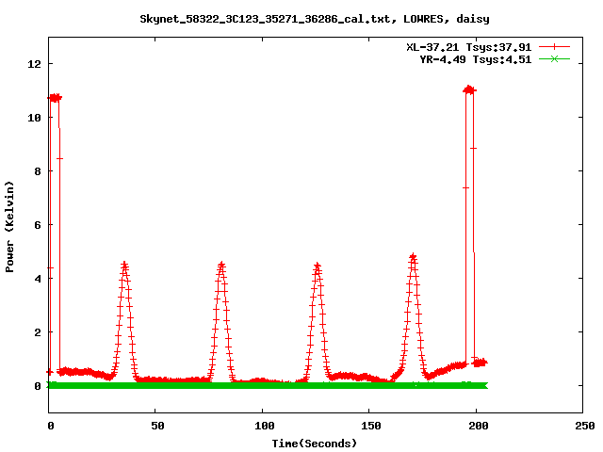Click the Time(Seconds) x-axis label

pos(315,443)
